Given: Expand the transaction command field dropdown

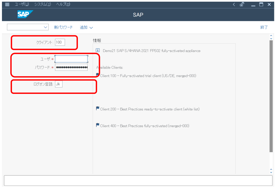Looking at the screenshot, I should (46, 27).
